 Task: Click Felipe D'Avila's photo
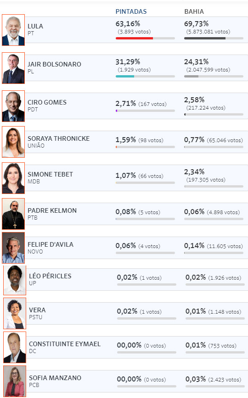13,248
